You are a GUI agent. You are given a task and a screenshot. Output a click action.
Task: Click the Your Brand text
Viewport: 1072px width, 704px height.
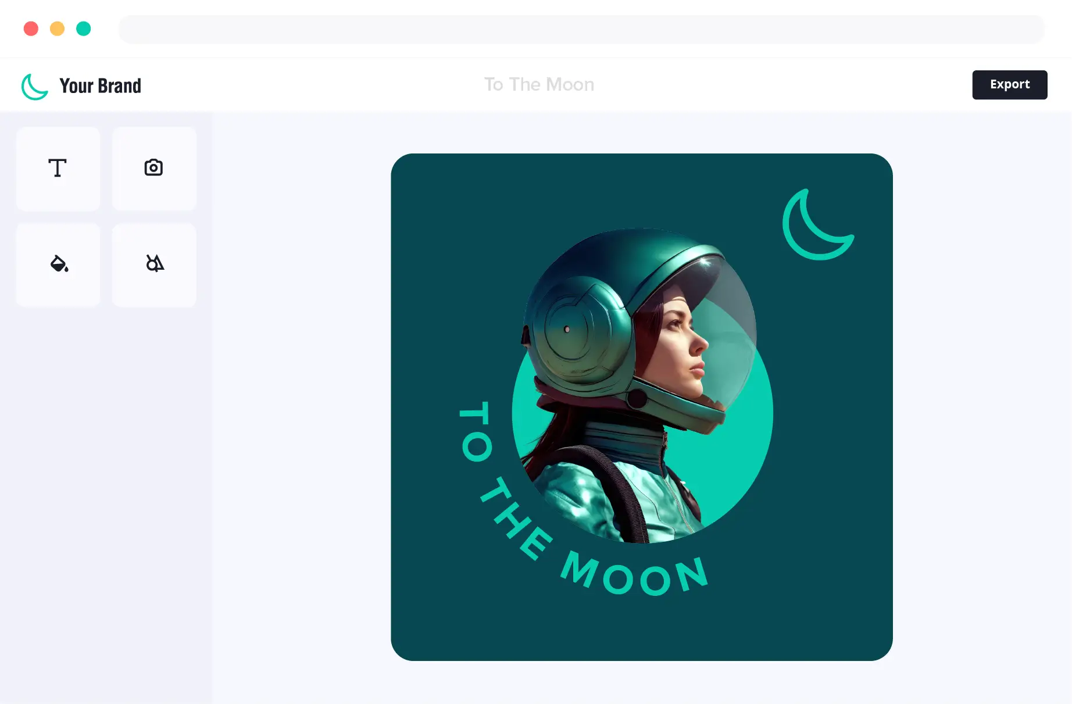coord(100,86)
